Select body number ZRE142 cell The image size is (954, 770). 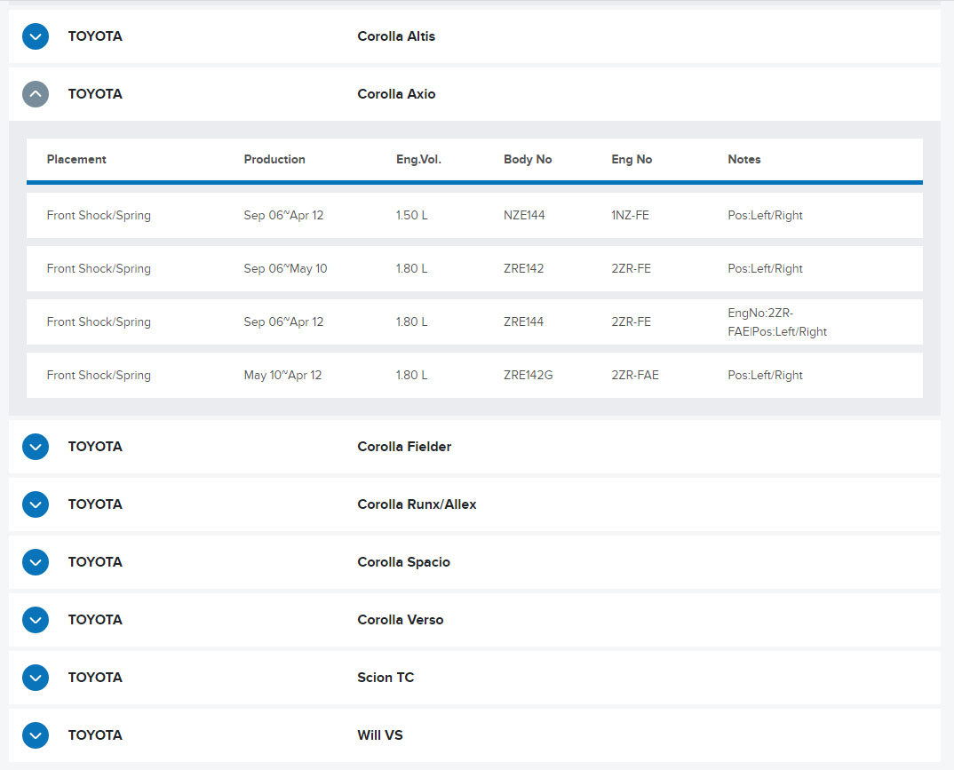523,269
